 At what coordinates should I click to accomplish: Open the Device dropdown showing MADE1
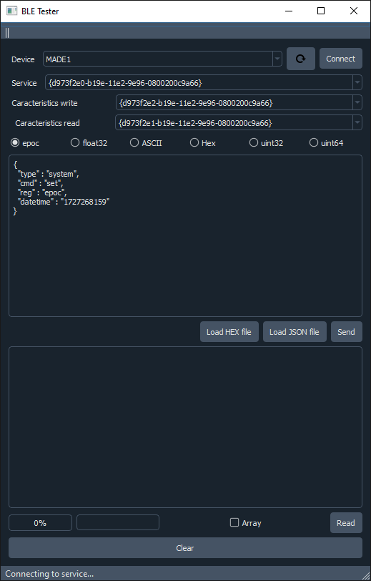[x=162, y=59]
